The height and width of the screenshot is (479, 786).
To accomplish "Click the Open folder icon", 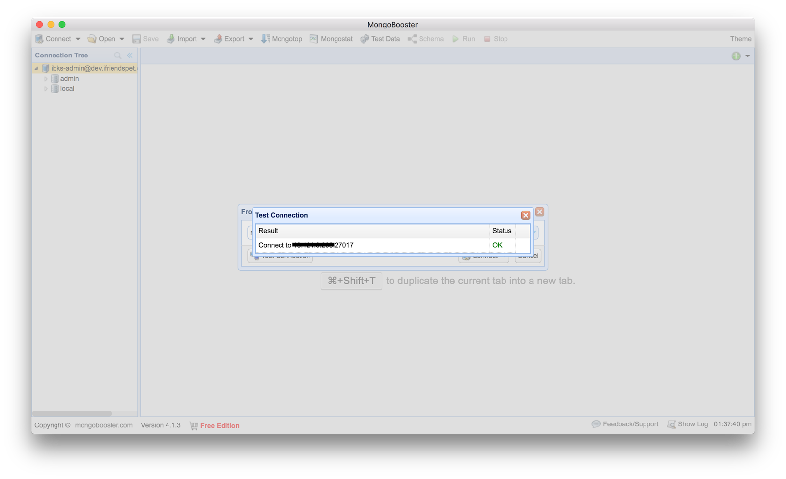I will [x=92, y=39].
